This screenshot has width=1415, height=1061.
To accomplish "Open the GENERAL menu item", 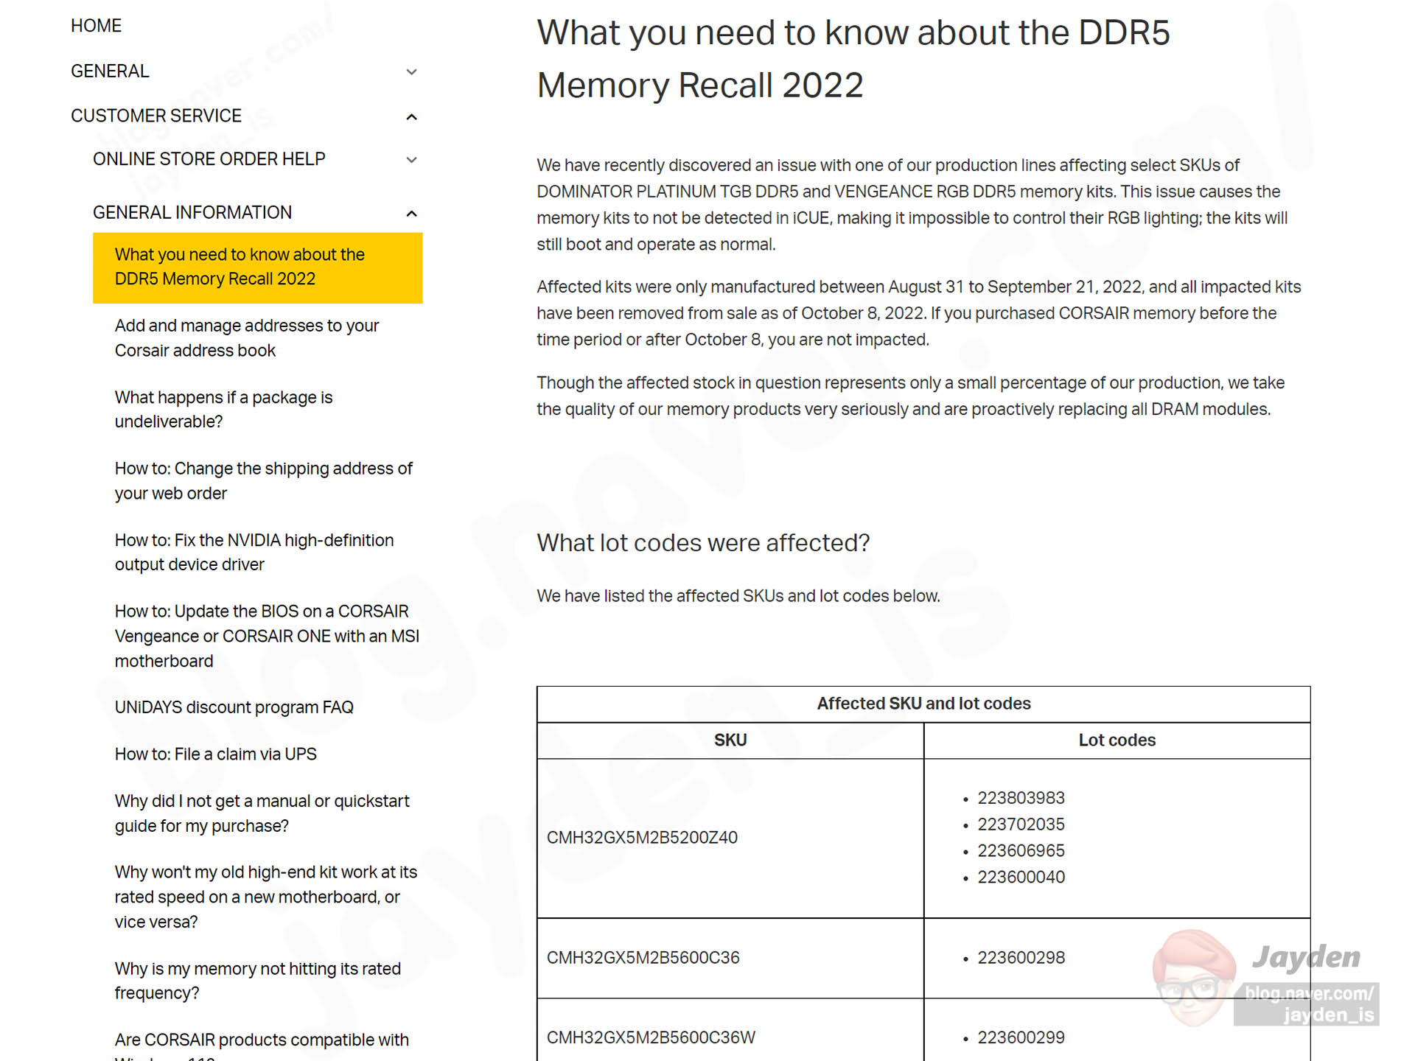I will [x=110, y=71].
